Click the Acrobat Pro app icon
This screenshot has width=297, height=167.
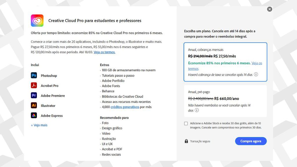coord(34,86)
